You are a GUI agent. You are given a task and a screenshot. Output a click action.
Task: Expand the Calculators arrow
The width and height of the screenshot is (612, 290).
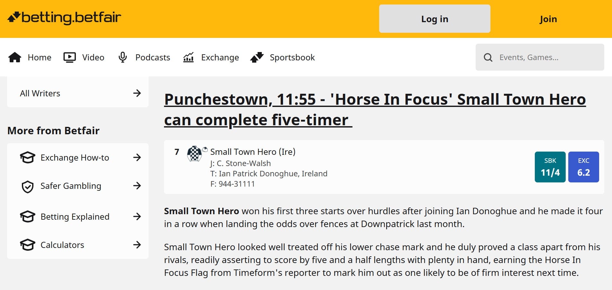click(x=137, y=245)
